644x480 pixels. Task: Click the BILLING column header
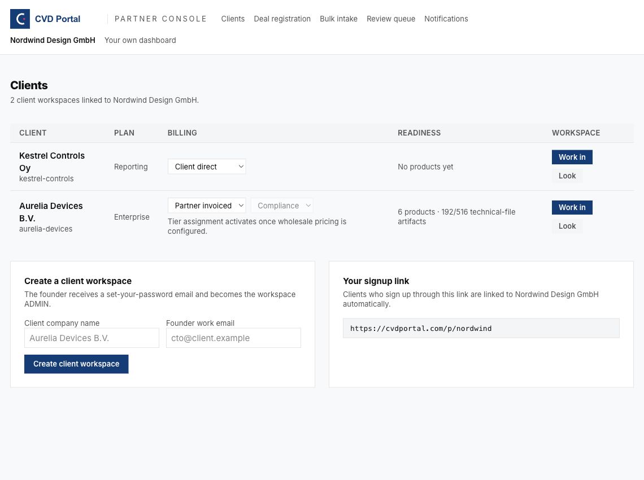182,133
